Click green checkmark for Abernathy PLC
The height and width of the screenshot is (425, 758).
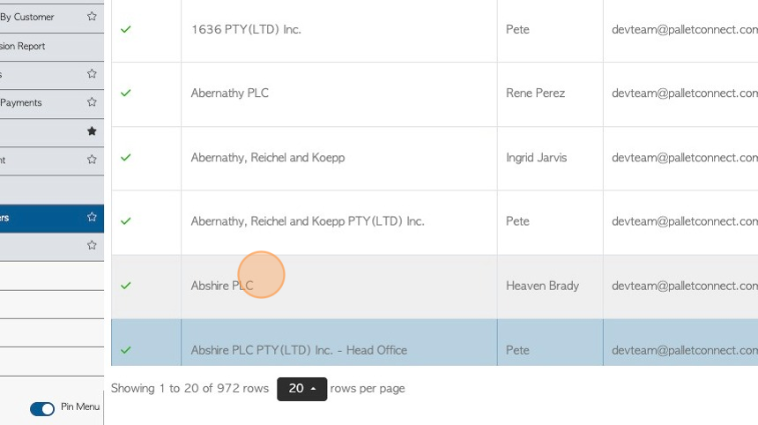pos(126,93)
